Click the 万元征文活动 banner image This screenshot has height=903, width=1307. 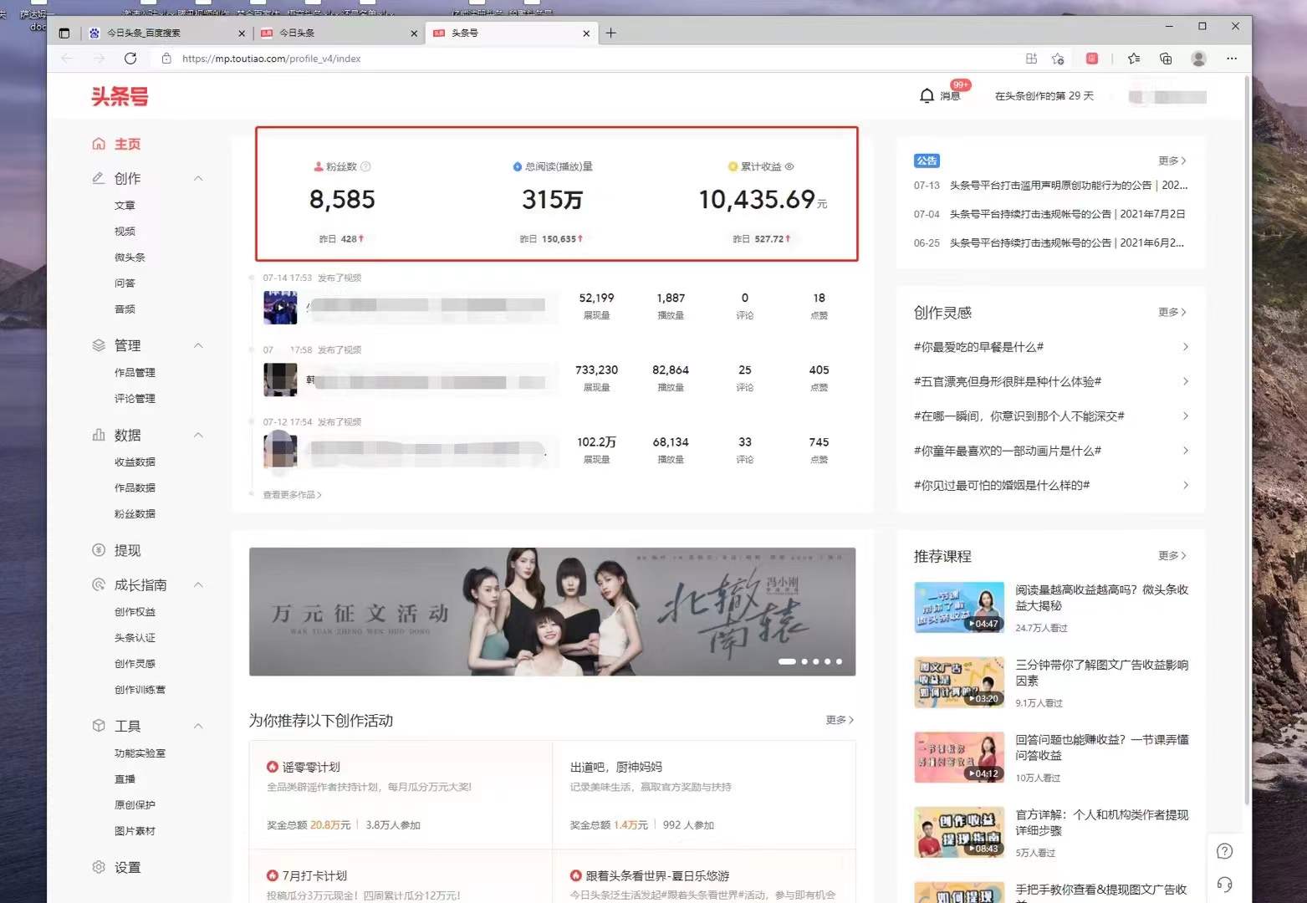click(x=552, y=611)
